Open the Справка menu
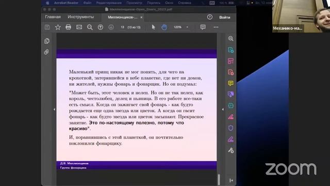Screen dimensions: 330x186 (x=185, y=3)
